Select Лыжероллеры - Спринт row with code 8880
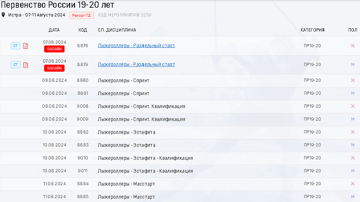 [x=180, y=80]
